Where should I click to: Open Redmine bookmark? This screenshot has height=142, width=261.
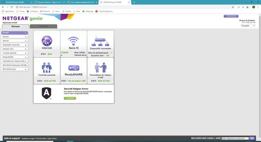coord(45,11)
